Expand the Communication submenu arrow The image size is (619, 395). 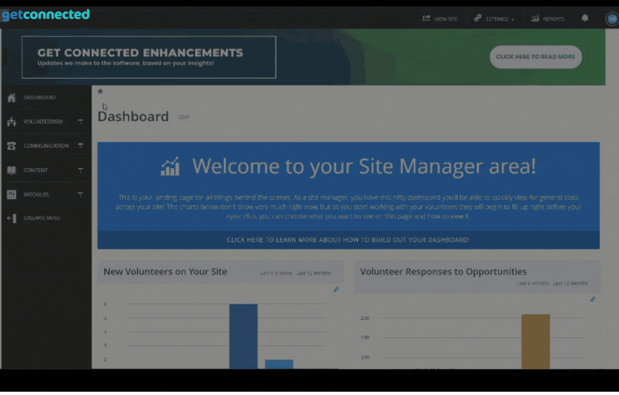(x=80, y=146)
